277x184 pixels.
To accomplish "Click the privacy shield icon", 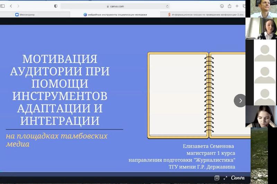I will coord(56,6).
